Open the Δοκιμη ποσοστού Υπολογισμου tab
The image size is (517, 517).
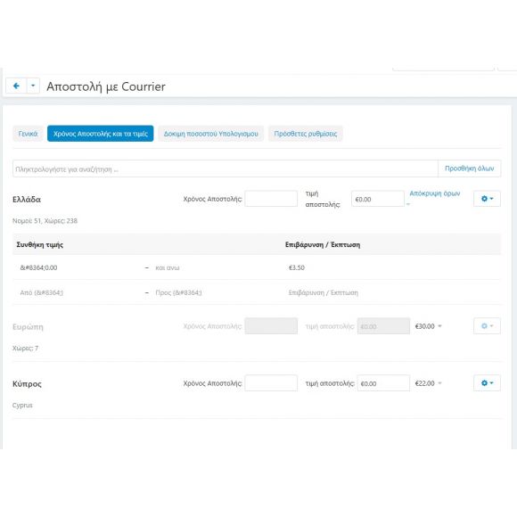pos(210,134)
